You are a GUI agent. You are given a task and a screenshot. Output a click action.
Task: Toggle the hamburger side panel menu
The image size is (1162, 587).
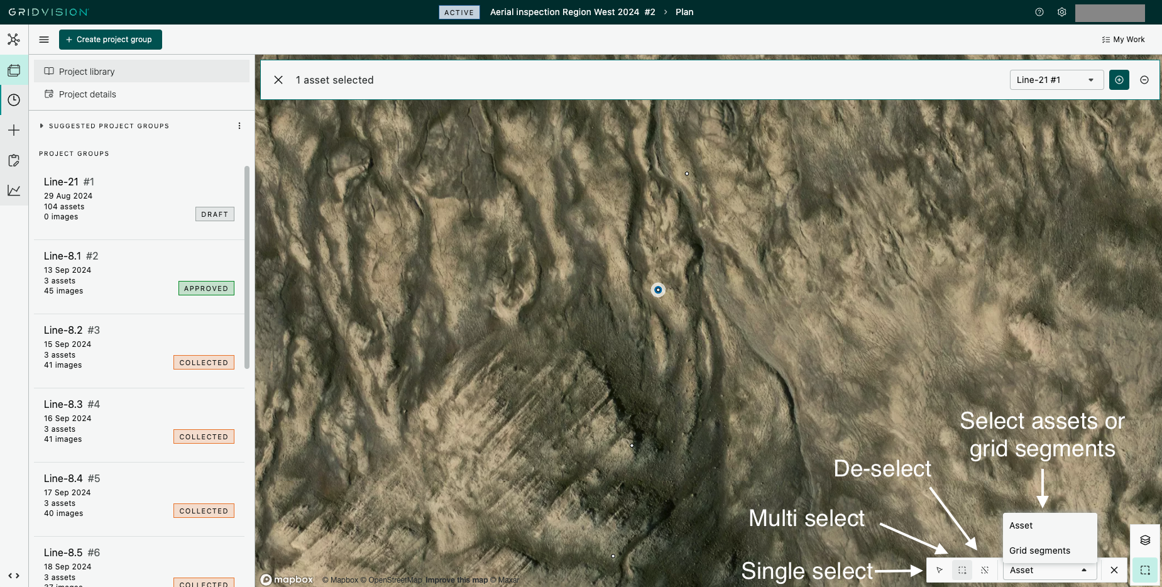(x=44, y=40)
